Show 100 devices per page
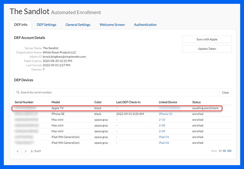 pos(229,151)
